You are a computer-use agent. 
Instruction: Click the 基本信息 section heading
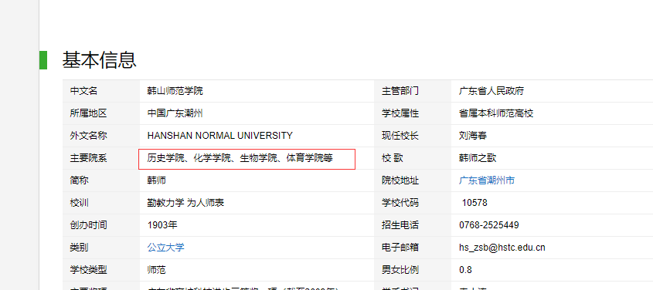click(x=100, y=60)
